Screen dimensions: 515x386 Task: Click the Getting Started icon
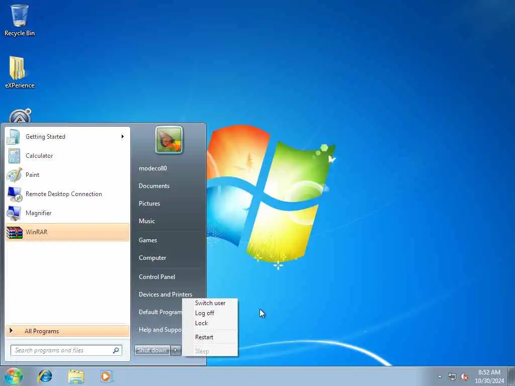[x=14, y=137]
